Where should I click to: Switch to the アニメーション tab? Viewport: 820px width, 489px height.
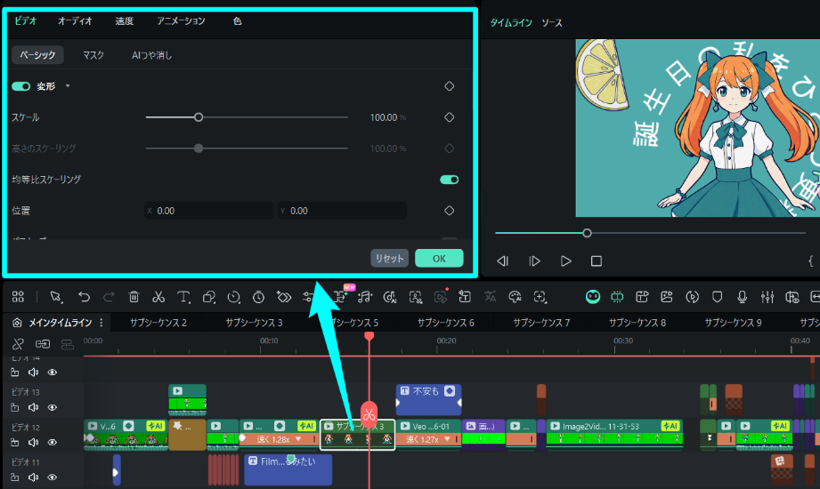(x=181, y=21)
